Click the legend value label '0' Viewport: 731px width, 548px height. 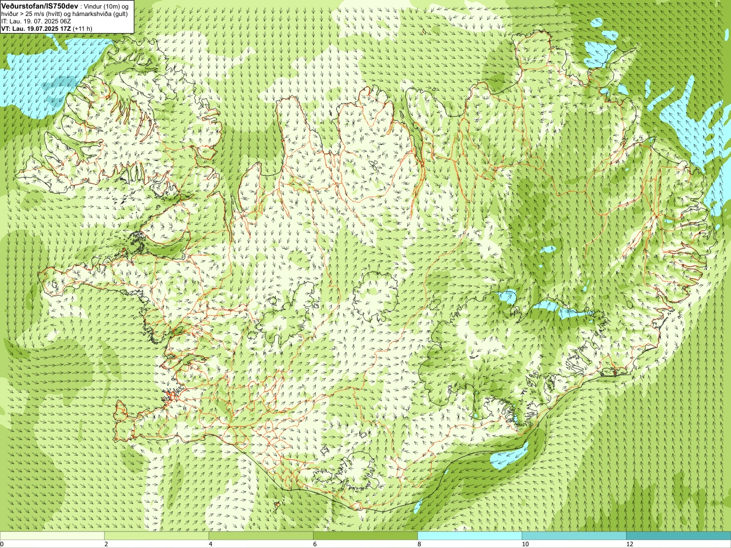[2, 545]
